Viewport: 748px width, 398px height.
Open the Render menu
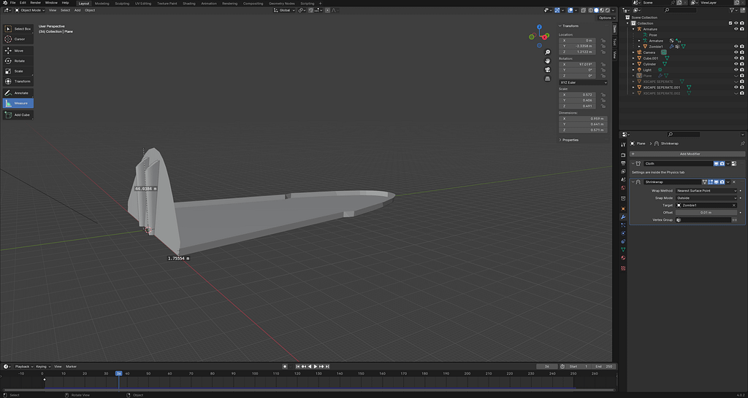[35, 3]
